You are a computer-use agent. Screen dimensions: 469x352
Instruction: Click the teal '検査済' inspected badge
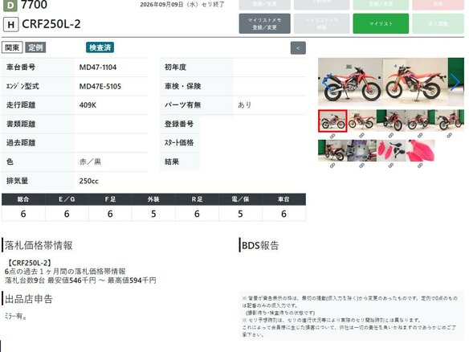(x=100, y=47)
